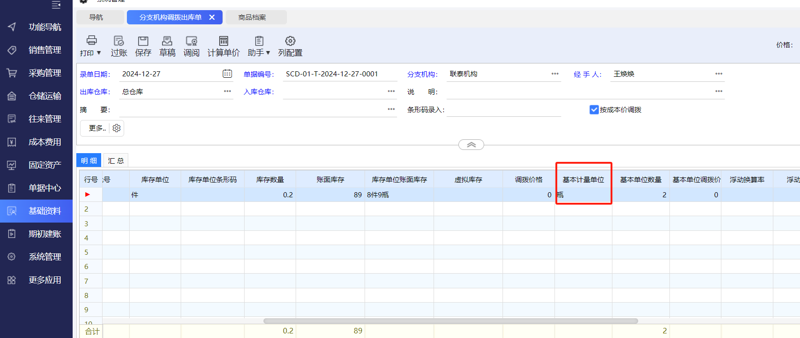Click into the 条形码录入 field

pyautogui.click(x=503, y=109)
